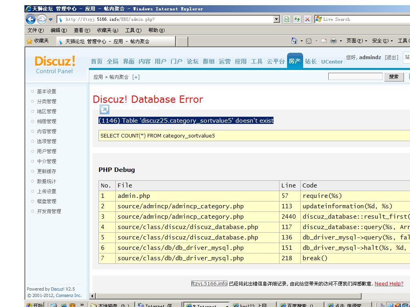This screenshot has height=307, width=410.
Task: Click the Home page icon
Action: click(x=294, y=41)
